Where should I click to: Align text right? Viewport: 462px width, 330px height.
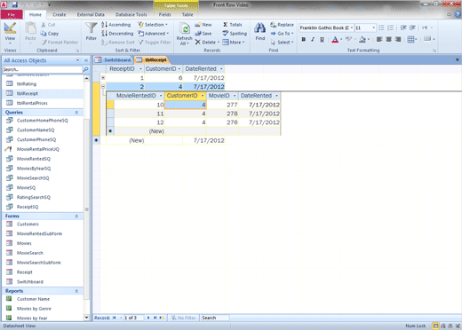(398, 39)
